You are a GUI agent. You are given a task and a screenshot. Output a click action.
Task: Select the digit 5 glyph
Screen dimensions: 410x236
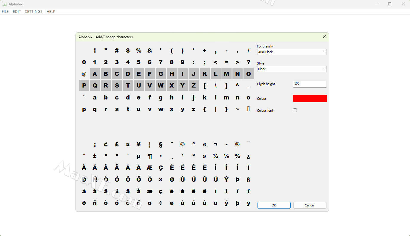[x=139, y=62]
